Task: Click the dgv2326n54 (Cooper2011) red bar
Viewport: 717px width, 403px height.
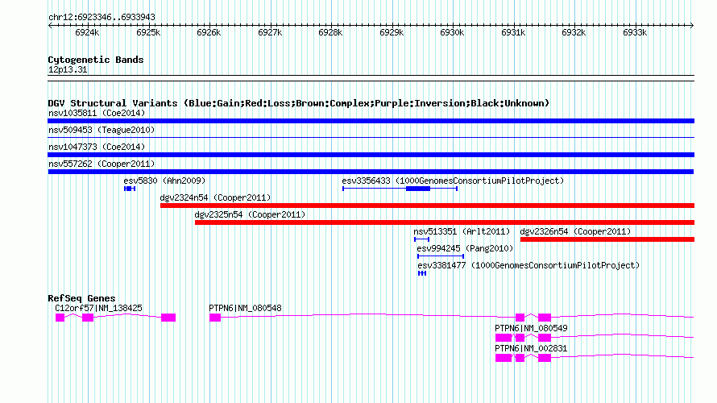Action: tap(607, 239)
